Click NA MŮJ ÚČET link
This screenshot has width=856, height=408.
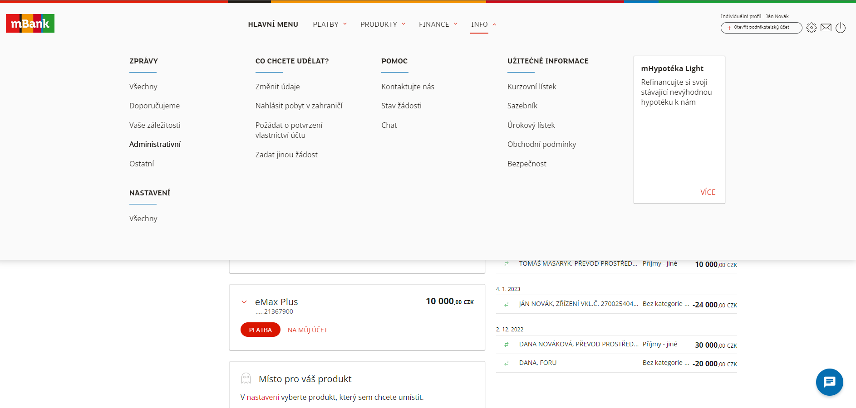[x=307, y=330]
